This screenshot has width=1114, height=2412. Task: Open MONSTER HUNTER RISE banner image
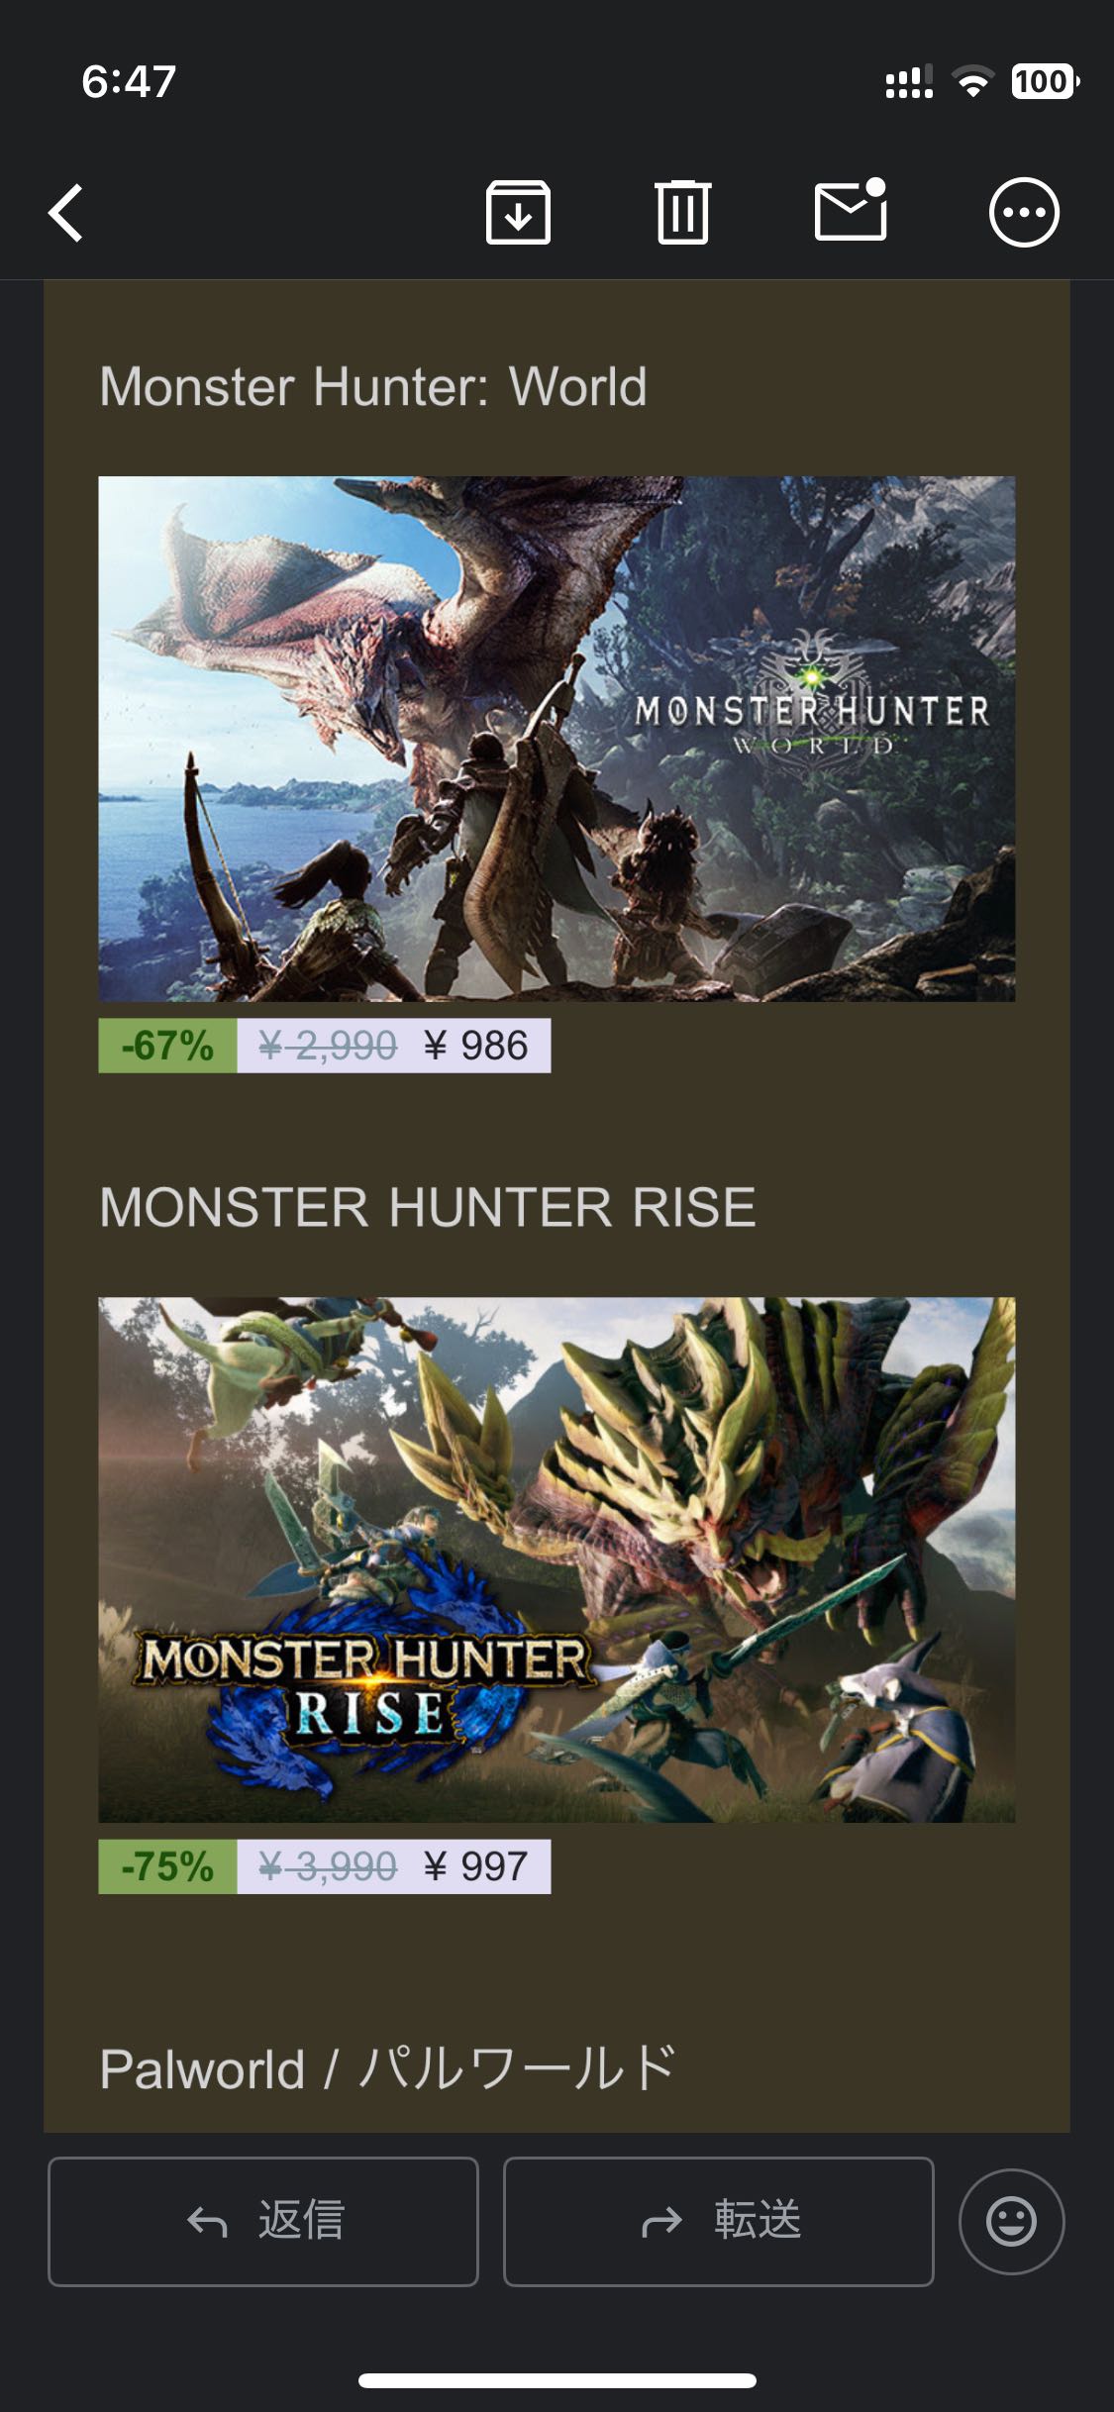coord(557,1559)
